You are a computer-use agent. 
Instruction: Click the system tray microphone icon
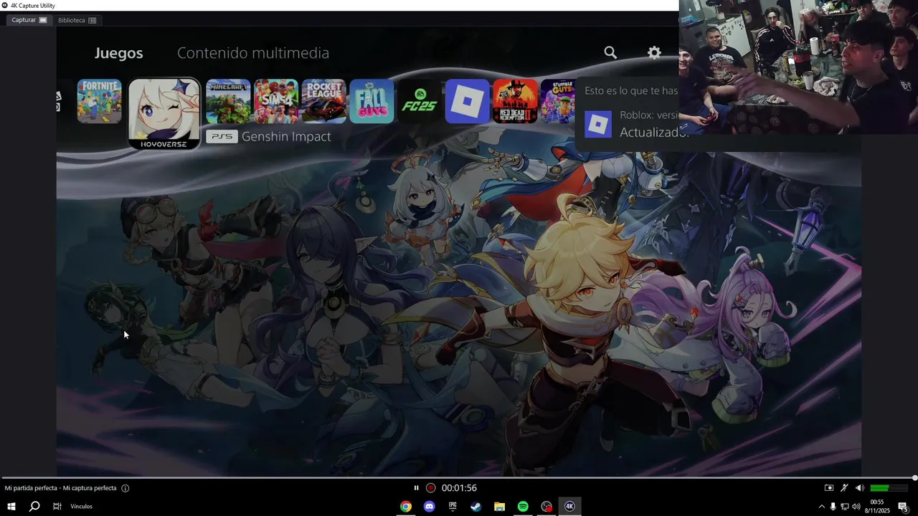coord(833,507)
